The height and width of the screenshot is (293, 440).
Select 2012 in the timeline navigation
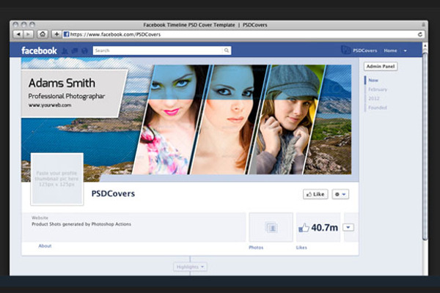(374, 98)
